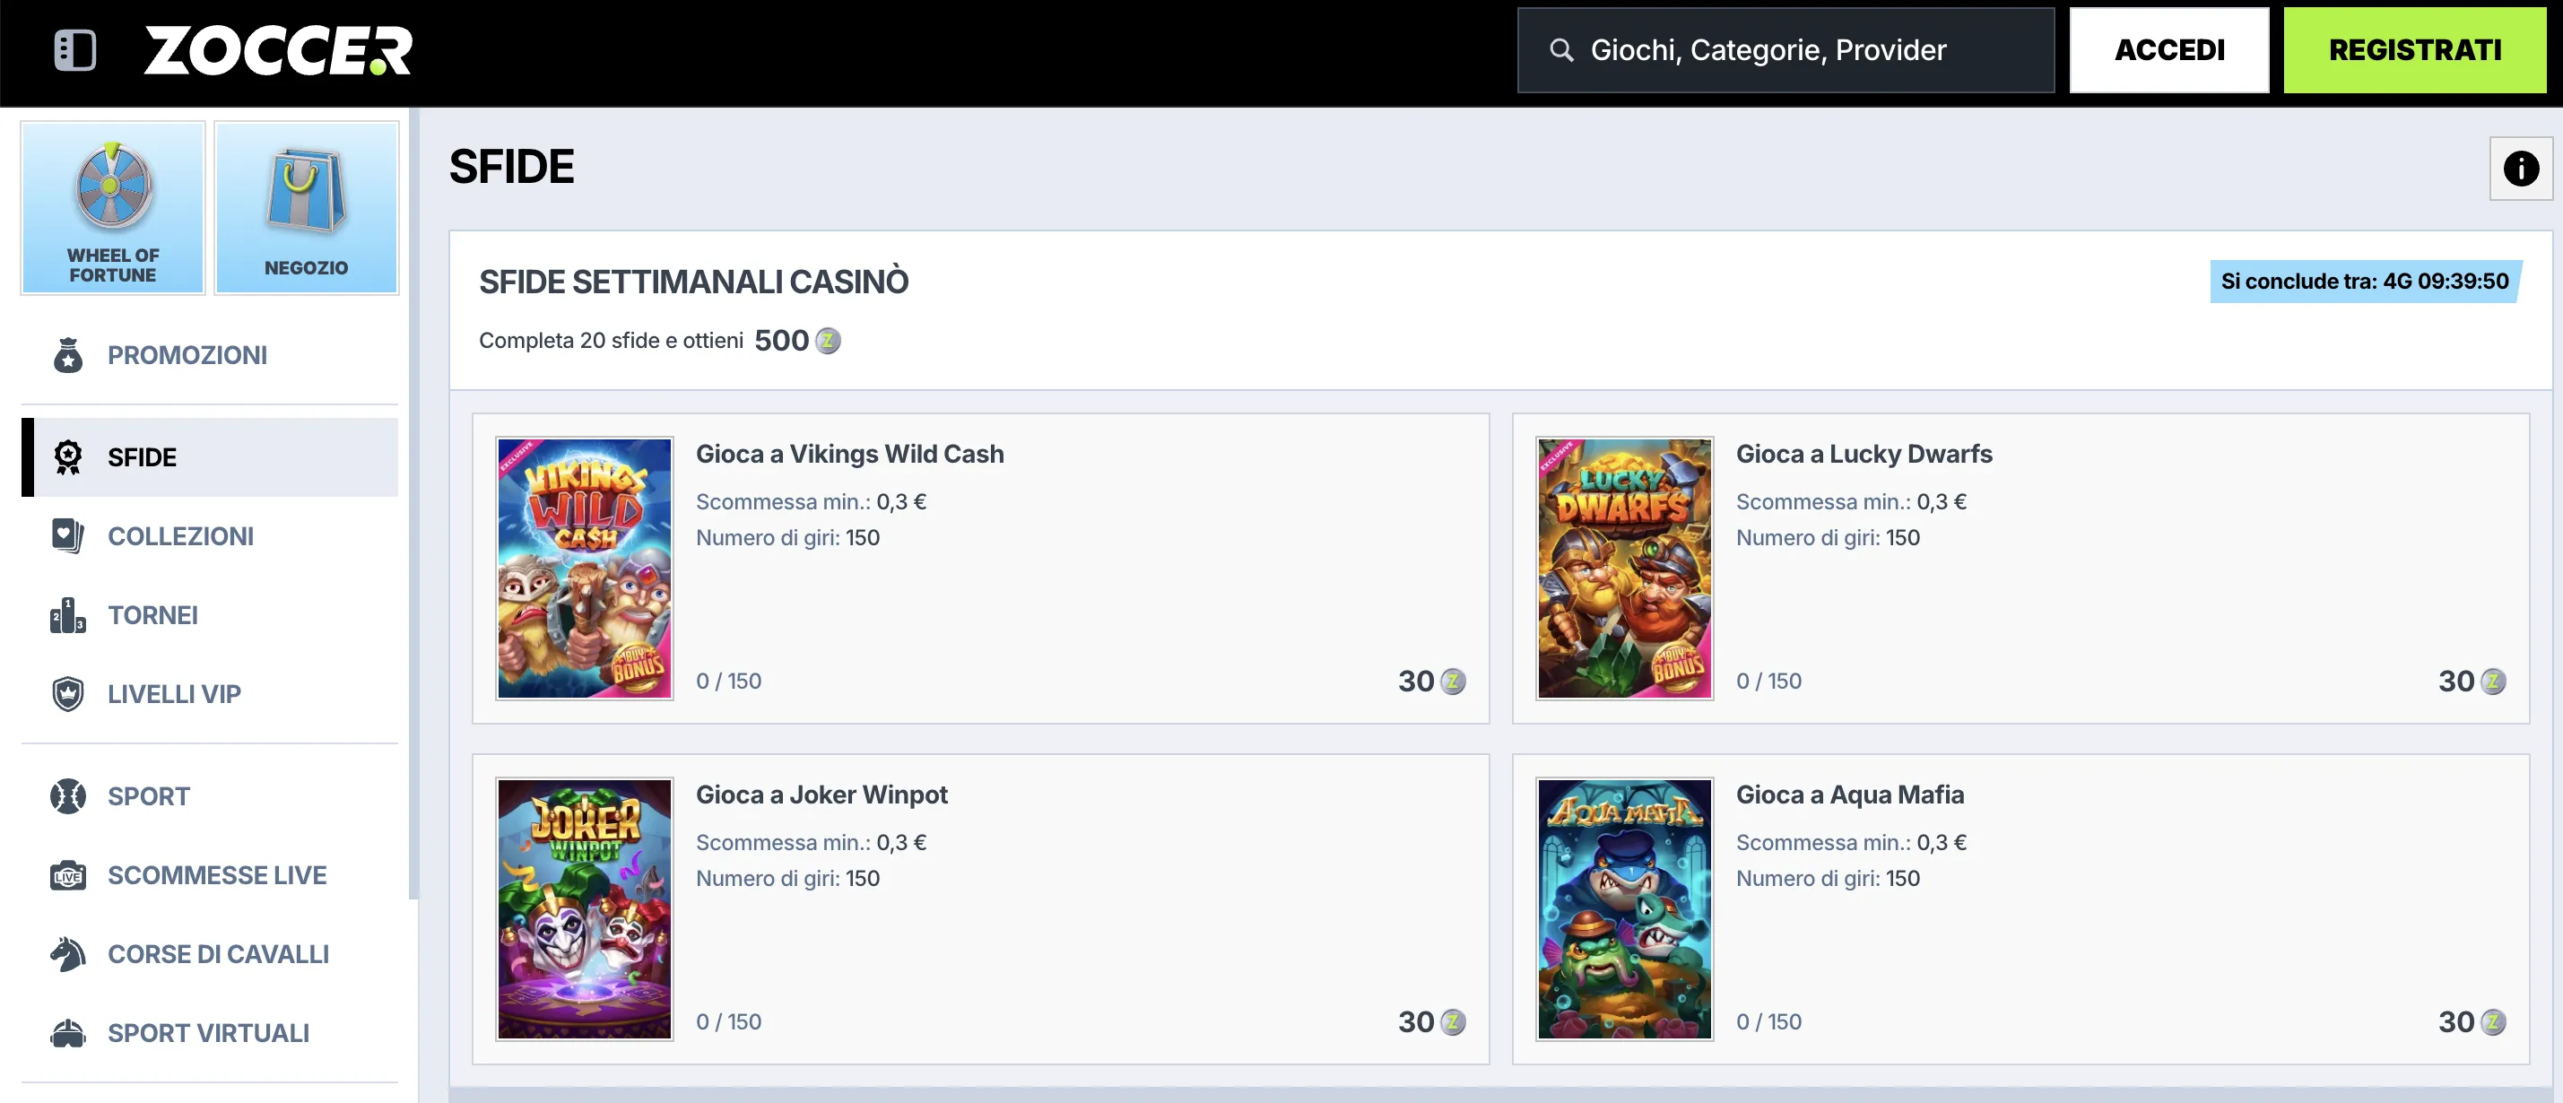Open the Wheel of Fortune tile
Screen dimensions: 2563x1103
[x=112, y=207]
